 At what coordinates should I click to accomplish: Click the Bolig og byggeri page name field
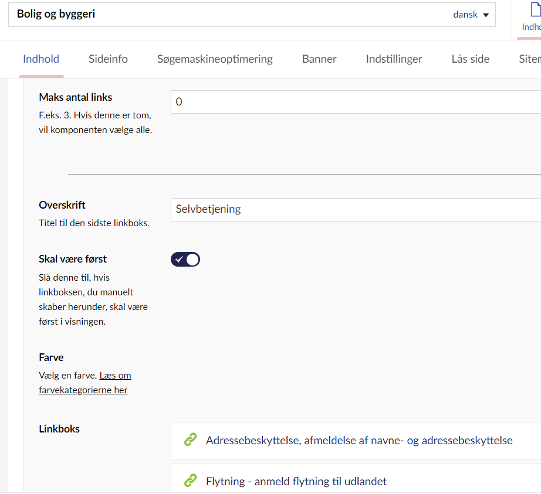tap(223, 15)
